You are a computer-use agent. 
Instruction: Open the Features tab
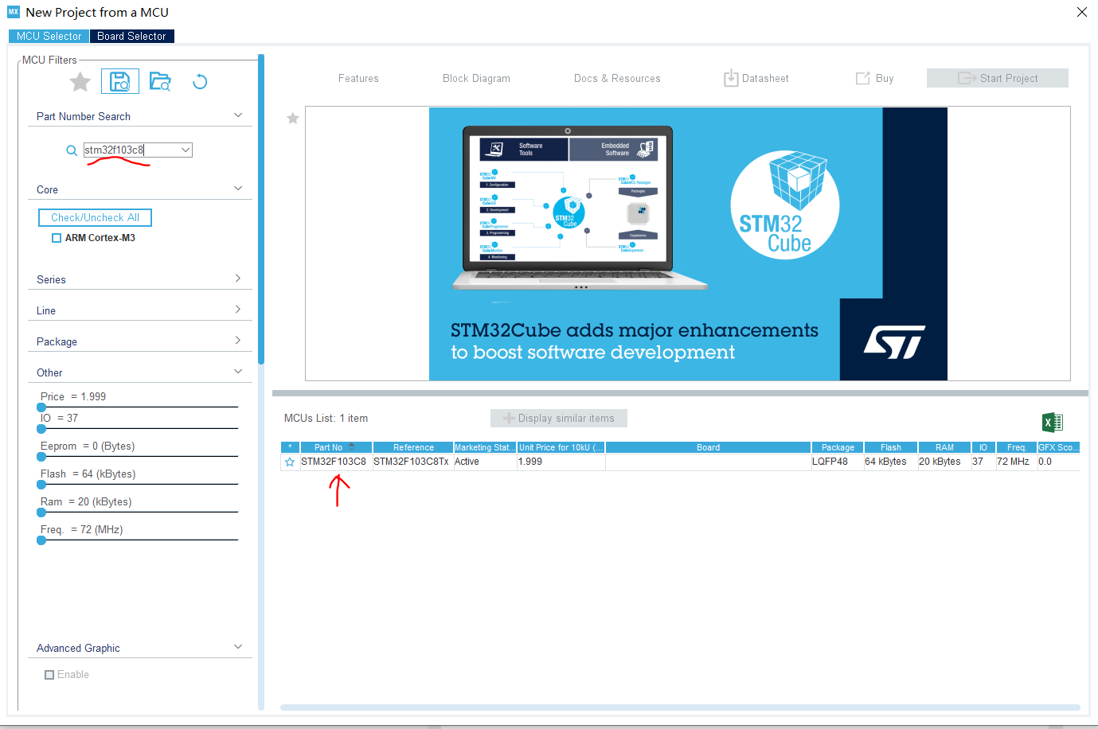pyautogui.click(x=358, y=78)
